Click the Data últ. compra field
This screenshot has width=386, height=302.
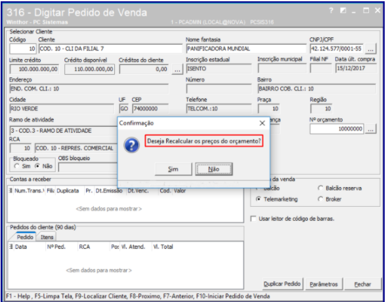tap(356, 68)
